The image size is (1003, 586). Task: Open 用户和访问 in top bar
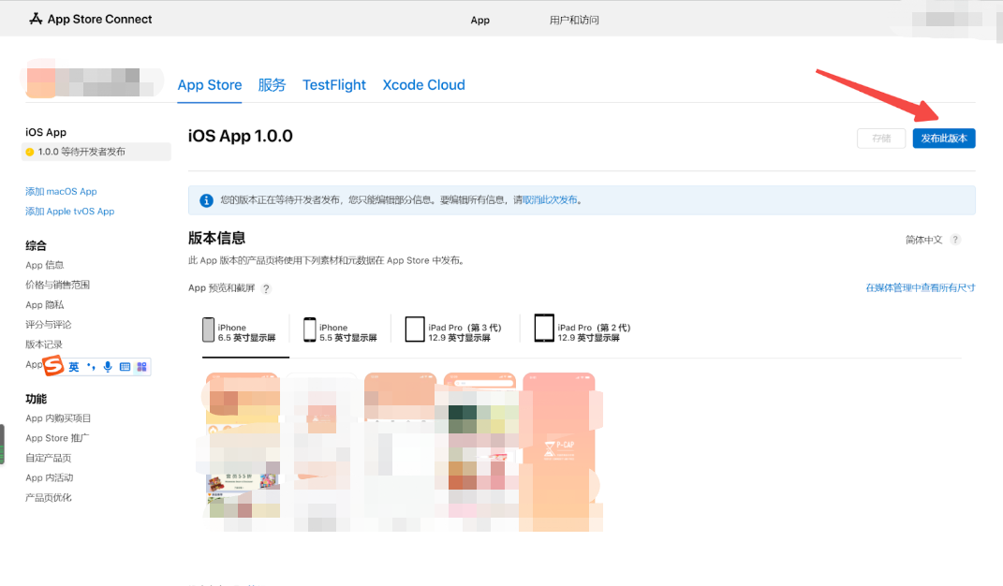(x=574, y=20)
